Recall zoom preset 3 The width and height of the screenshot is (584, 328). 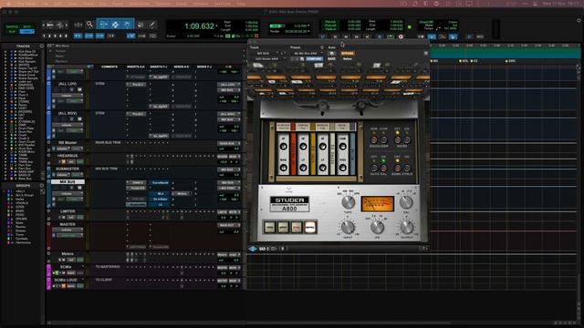click(x=55, y=36)
